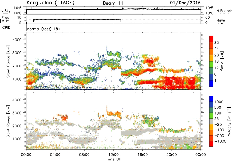Viewport: 232px width, 161px height.
Task: Click the 12:00 time axis tick label
Action: tap(113, 155)
